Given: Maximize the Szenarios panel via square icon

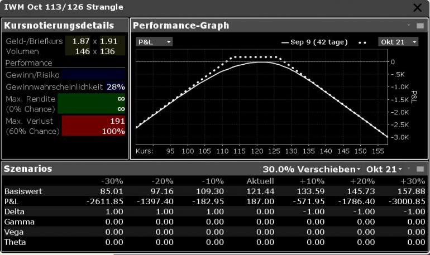Looking at the screenshot, I should [x=420, y=169].
